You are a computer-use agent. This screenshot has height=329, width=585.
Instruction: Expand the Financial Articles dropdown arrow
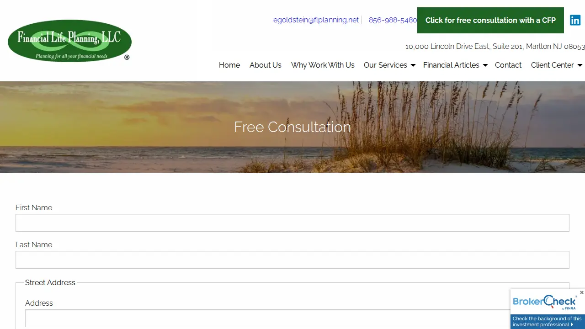coord(485,65)
